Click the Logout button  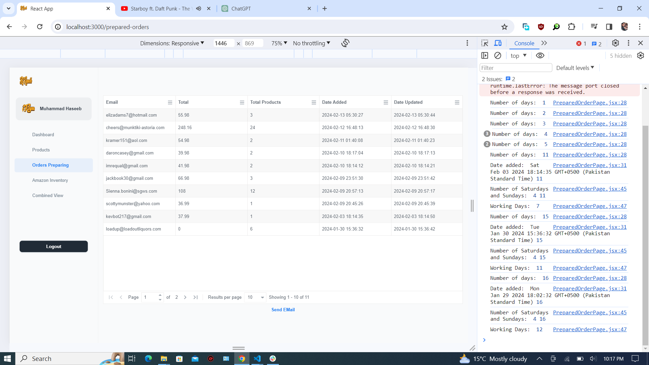click(54, 246)
